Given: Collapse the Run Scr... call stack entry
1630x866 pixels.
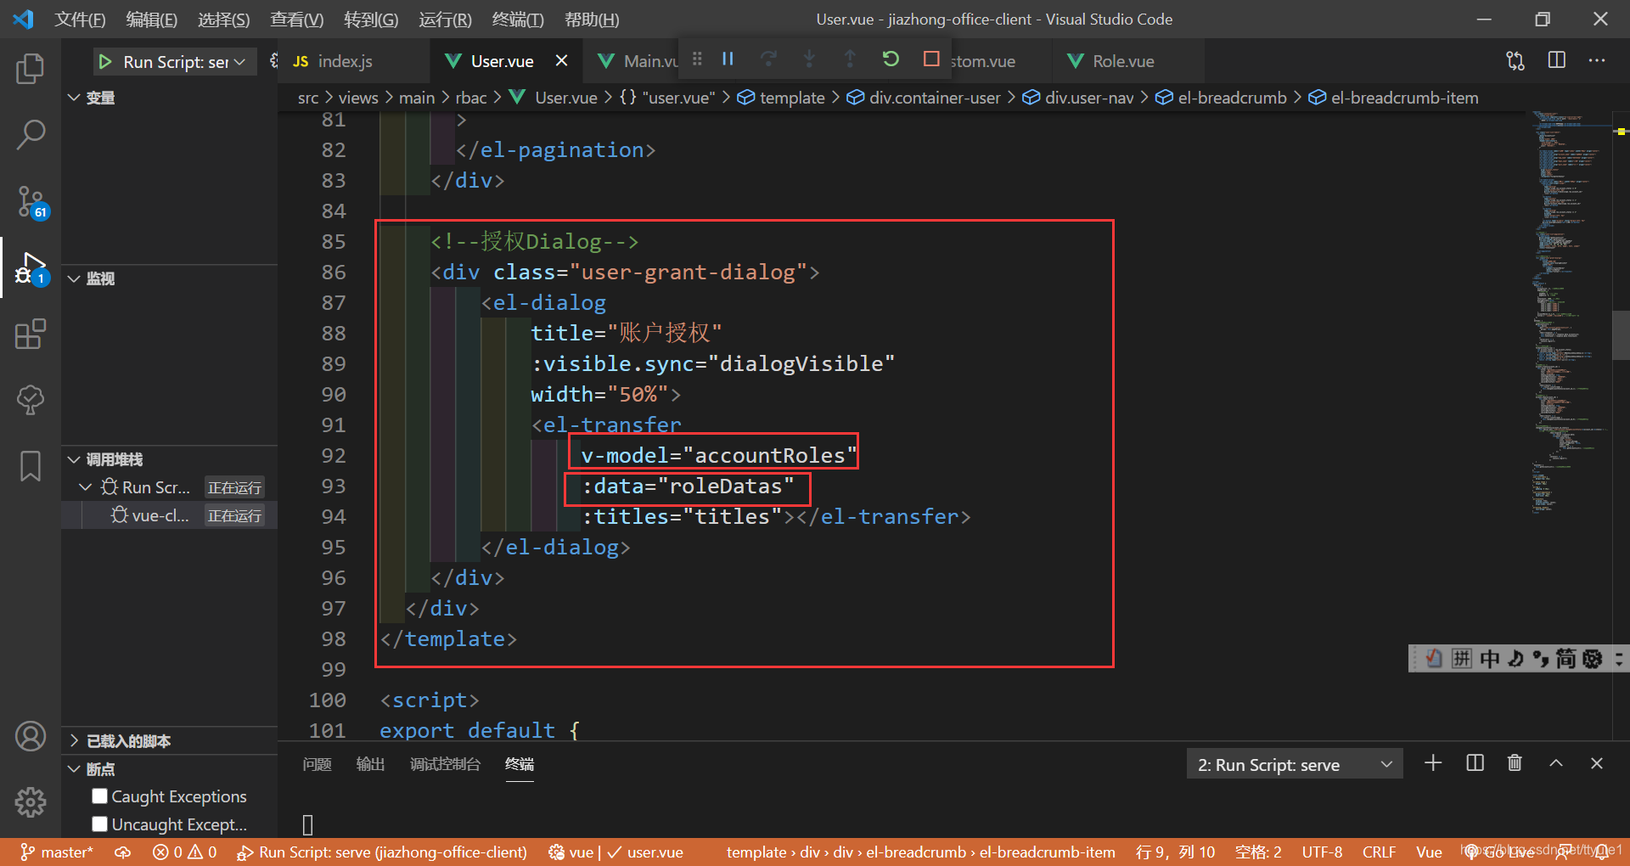Looking at the screenshot, I should [85, 487].
